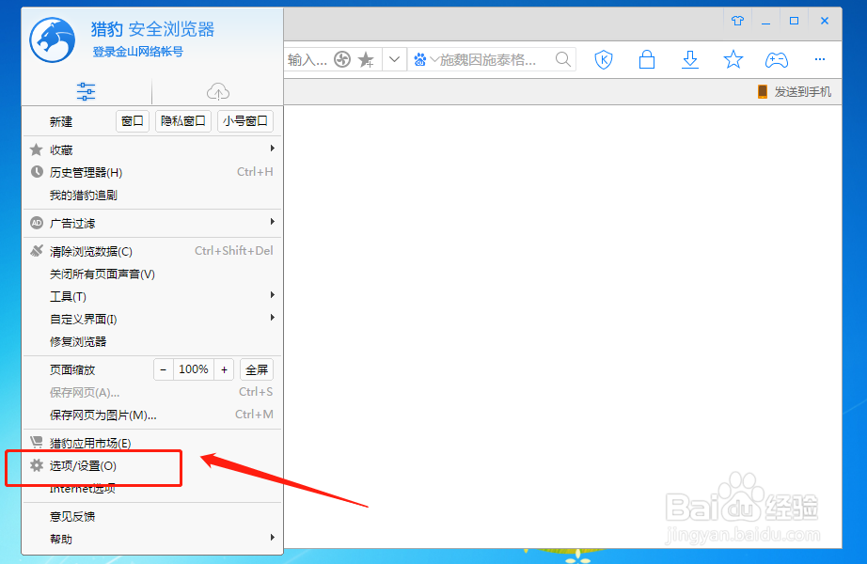Click the 窗口 new window button
This screenshot has width=867, height=564.
tap(133, 121)
